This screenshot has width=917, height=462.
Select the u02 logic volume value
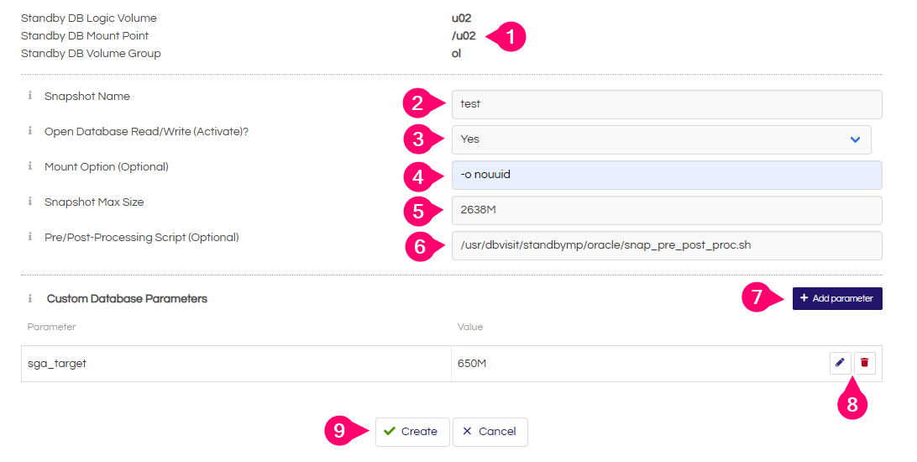click(461, 18)
